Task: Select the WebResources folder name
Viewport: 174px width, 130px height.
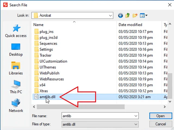Action: tap(52, 79)
